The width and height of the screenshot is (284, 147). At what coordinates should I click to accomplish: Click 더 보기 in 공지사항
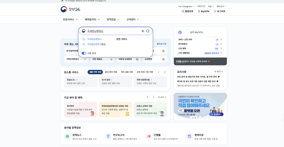pyautogui.click(x=219, y=72)
